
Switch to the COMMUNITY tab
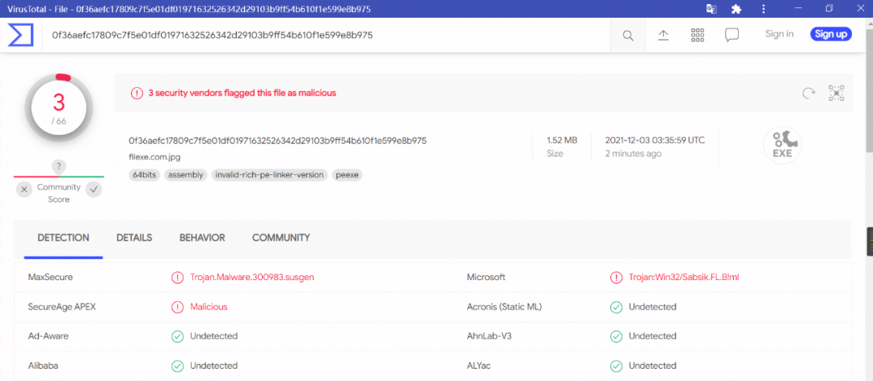(281, 238)
